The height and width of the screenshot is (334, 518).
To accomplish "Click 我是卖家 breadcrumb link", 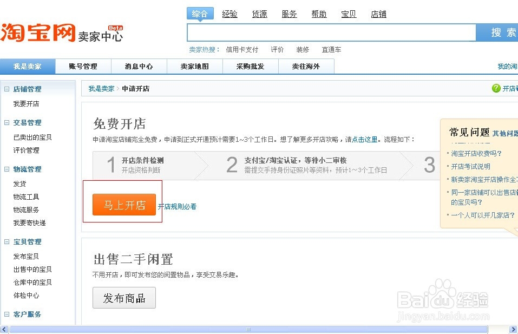I will click(101, 89).
